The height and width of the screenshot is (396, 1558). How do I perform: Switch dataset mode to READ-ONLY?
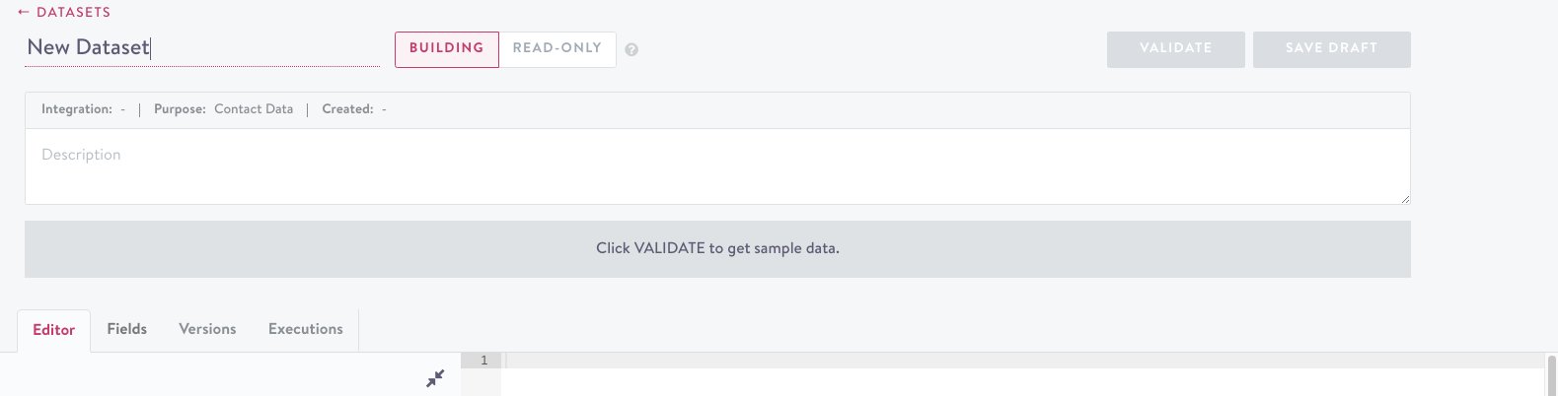tap(557, 49)
